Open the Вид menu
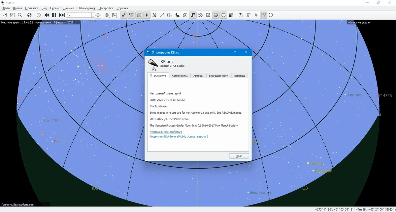Viewport: 396px width, 212px height. pos(44,8)
